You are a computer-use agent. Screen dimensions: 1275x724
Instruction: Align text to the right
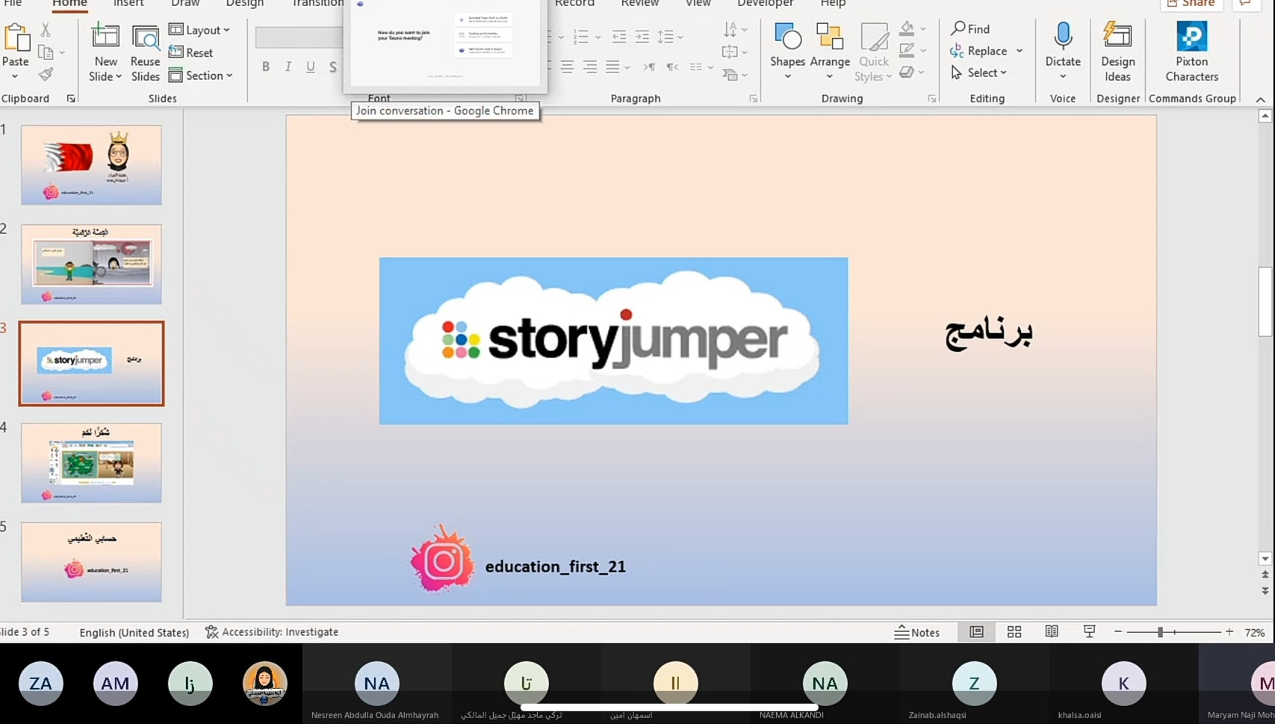pos(589,66)
